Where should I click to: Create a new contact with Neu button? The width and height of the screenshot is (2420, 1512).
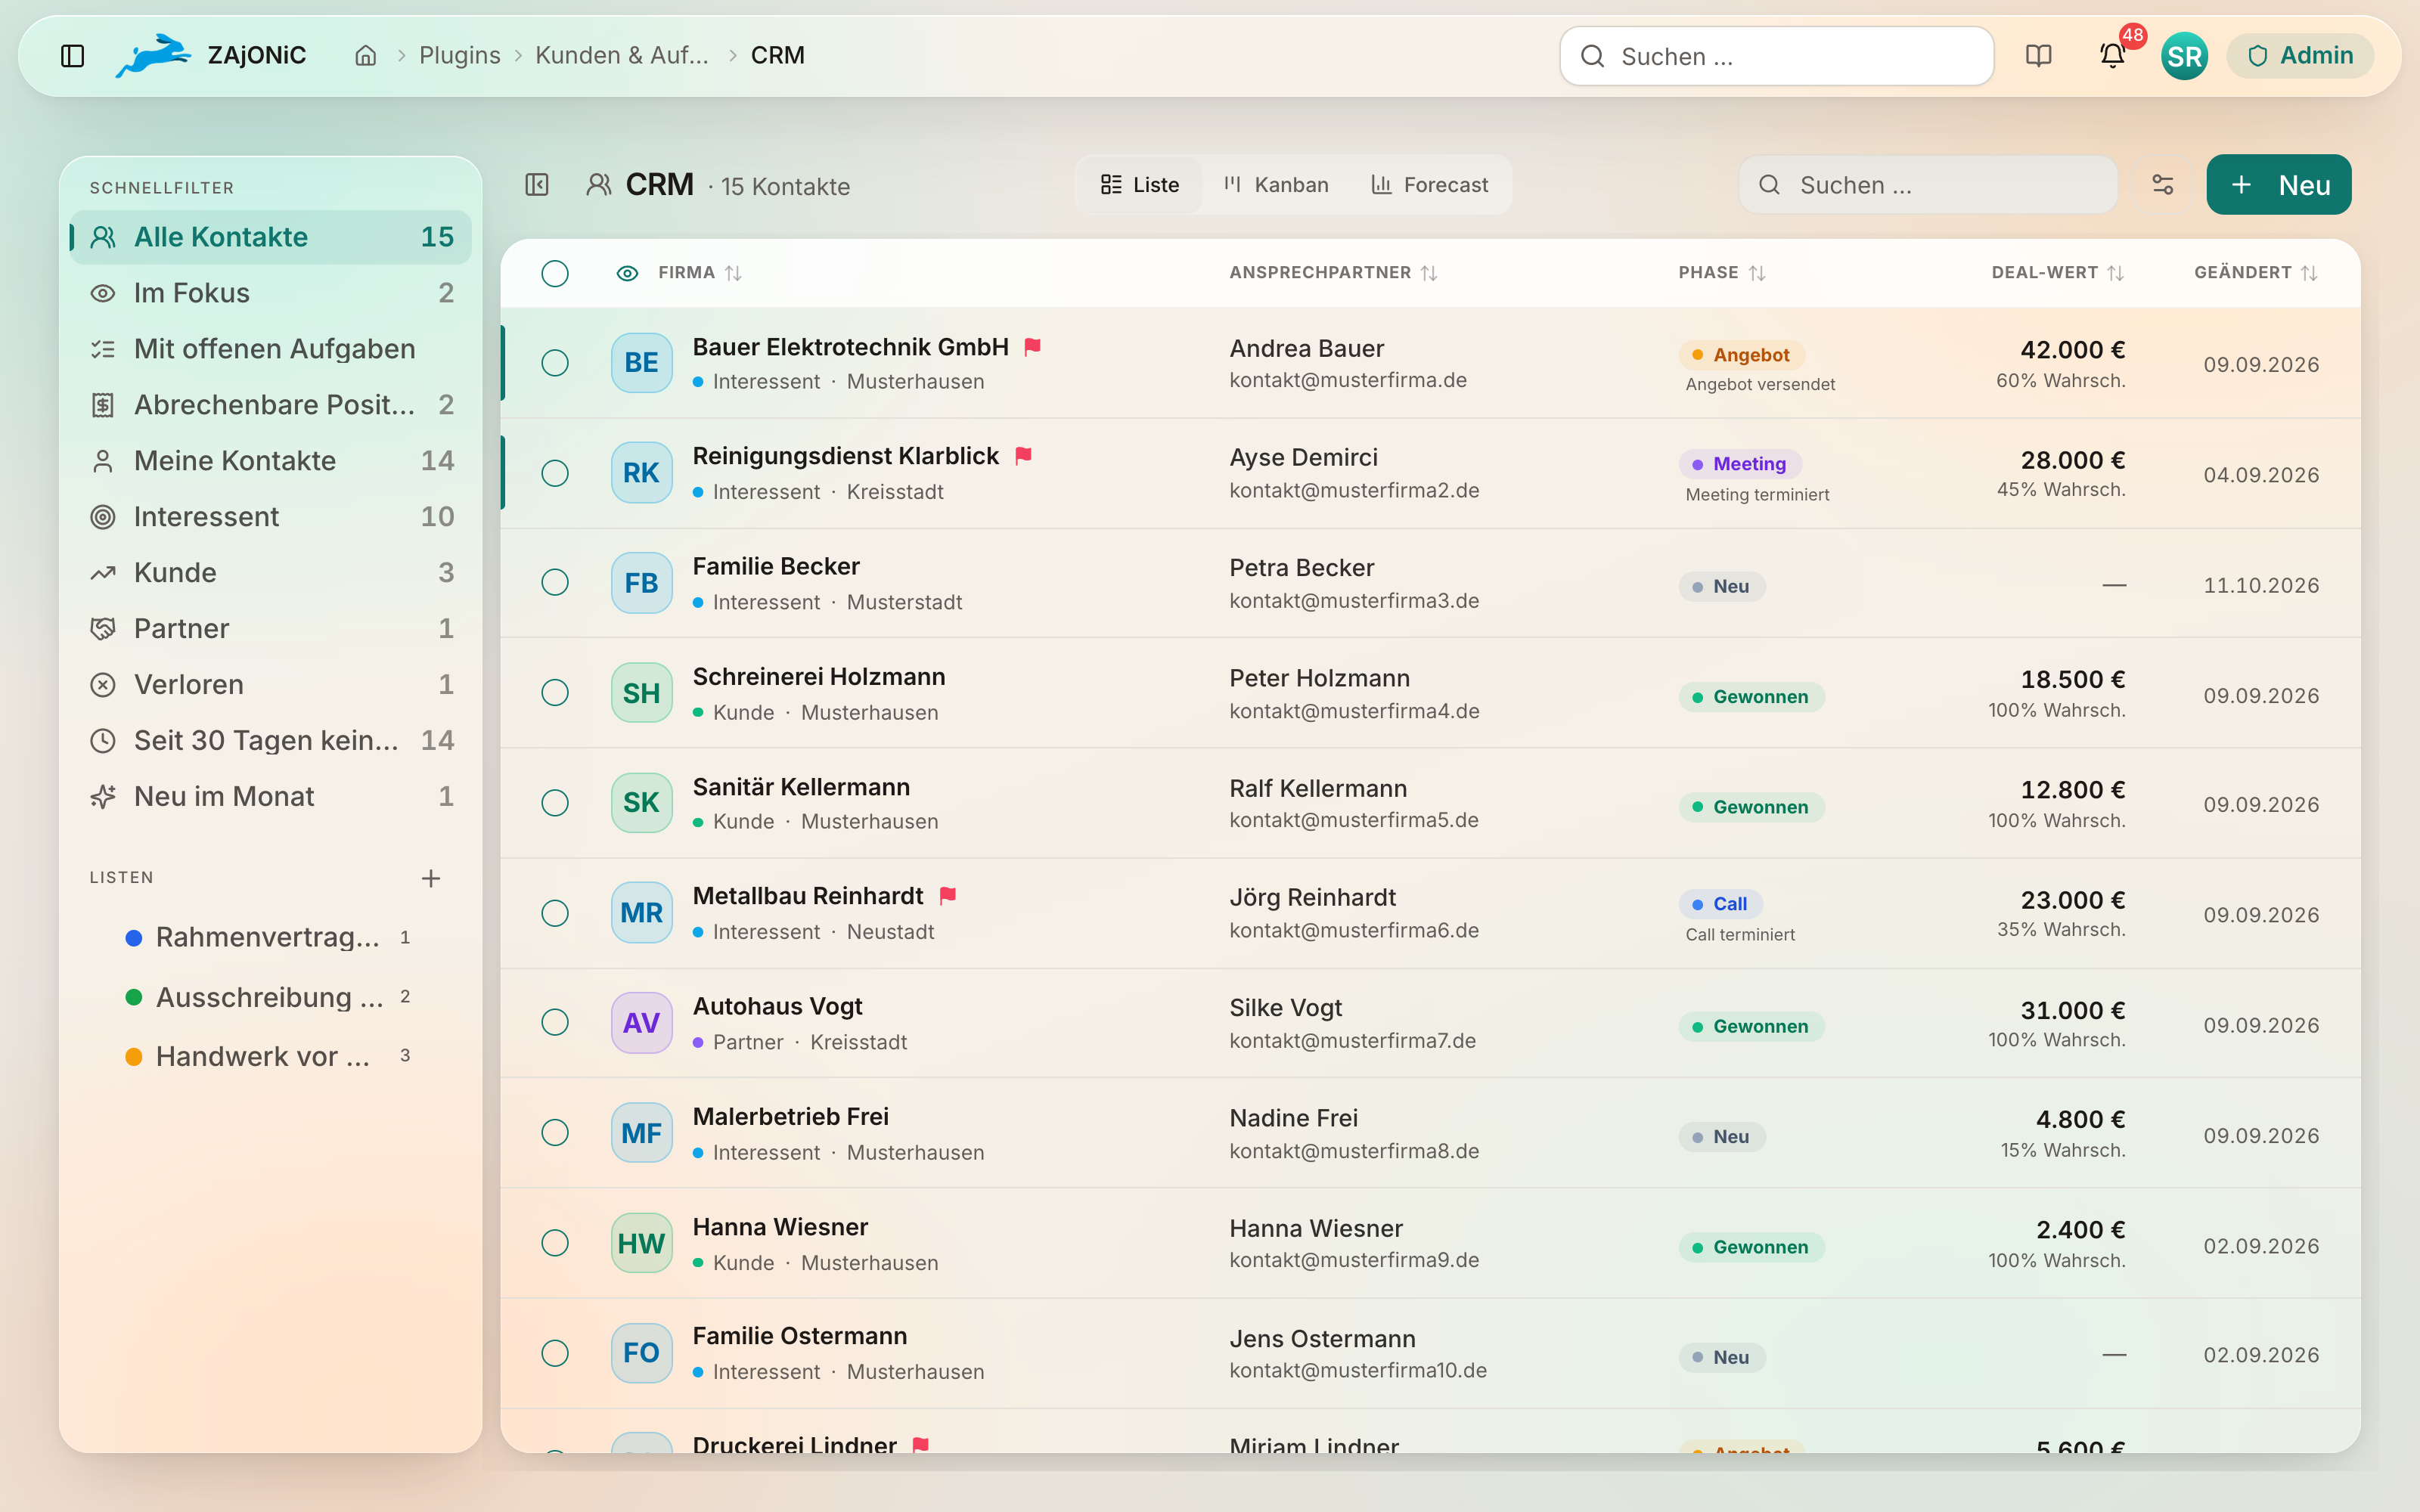coord(2278,185)
